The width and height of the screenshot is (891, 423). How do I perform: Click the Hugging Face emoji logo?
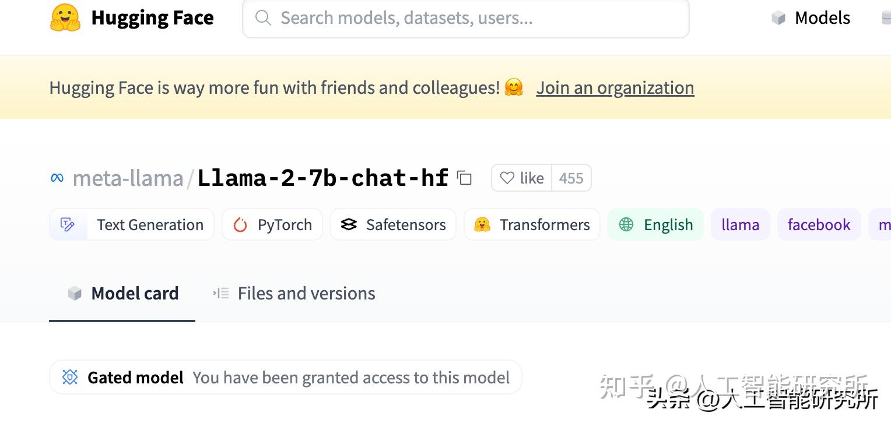point(65,18)
